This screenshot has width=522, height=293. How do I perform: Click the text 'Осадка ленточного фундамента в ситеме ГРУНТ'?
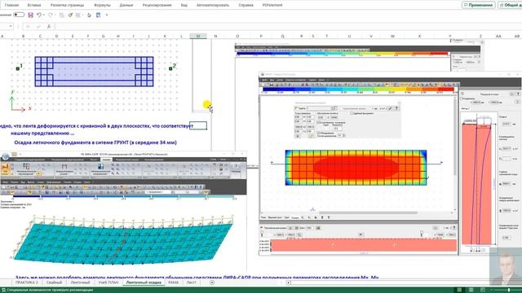[72, 142]
